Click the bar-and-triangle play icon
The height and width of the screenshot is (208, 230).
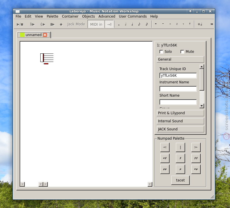[x=52, y=24]
